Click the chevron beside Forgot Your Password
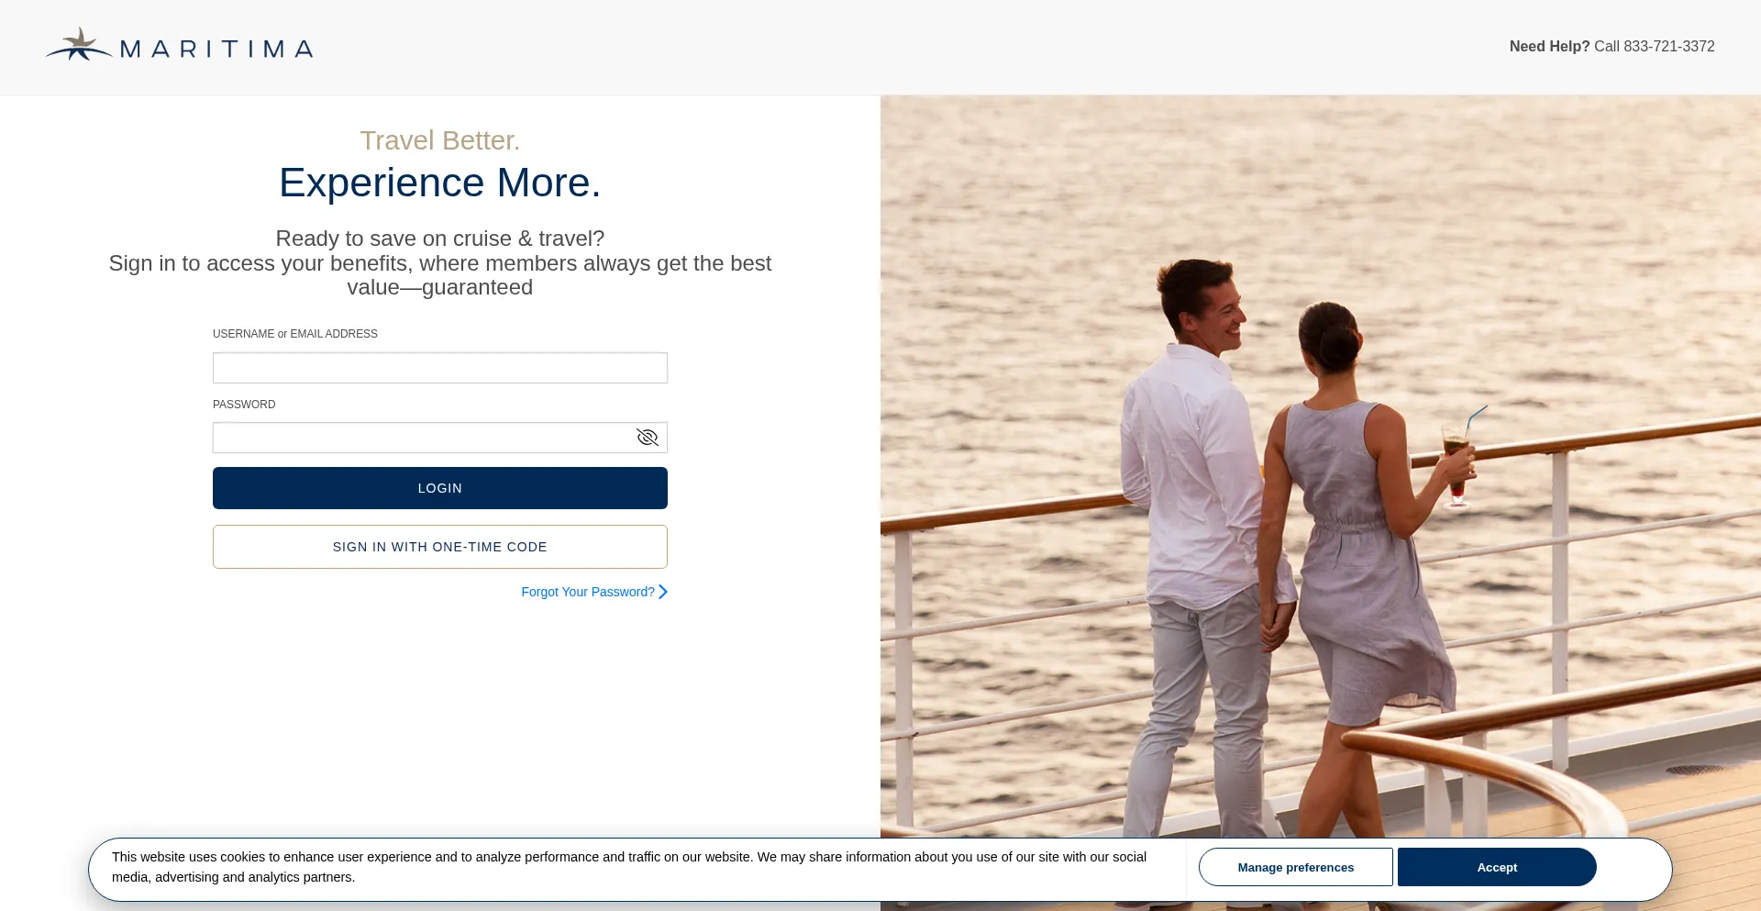Screen dimensions: 1761x911 point(663,592)
